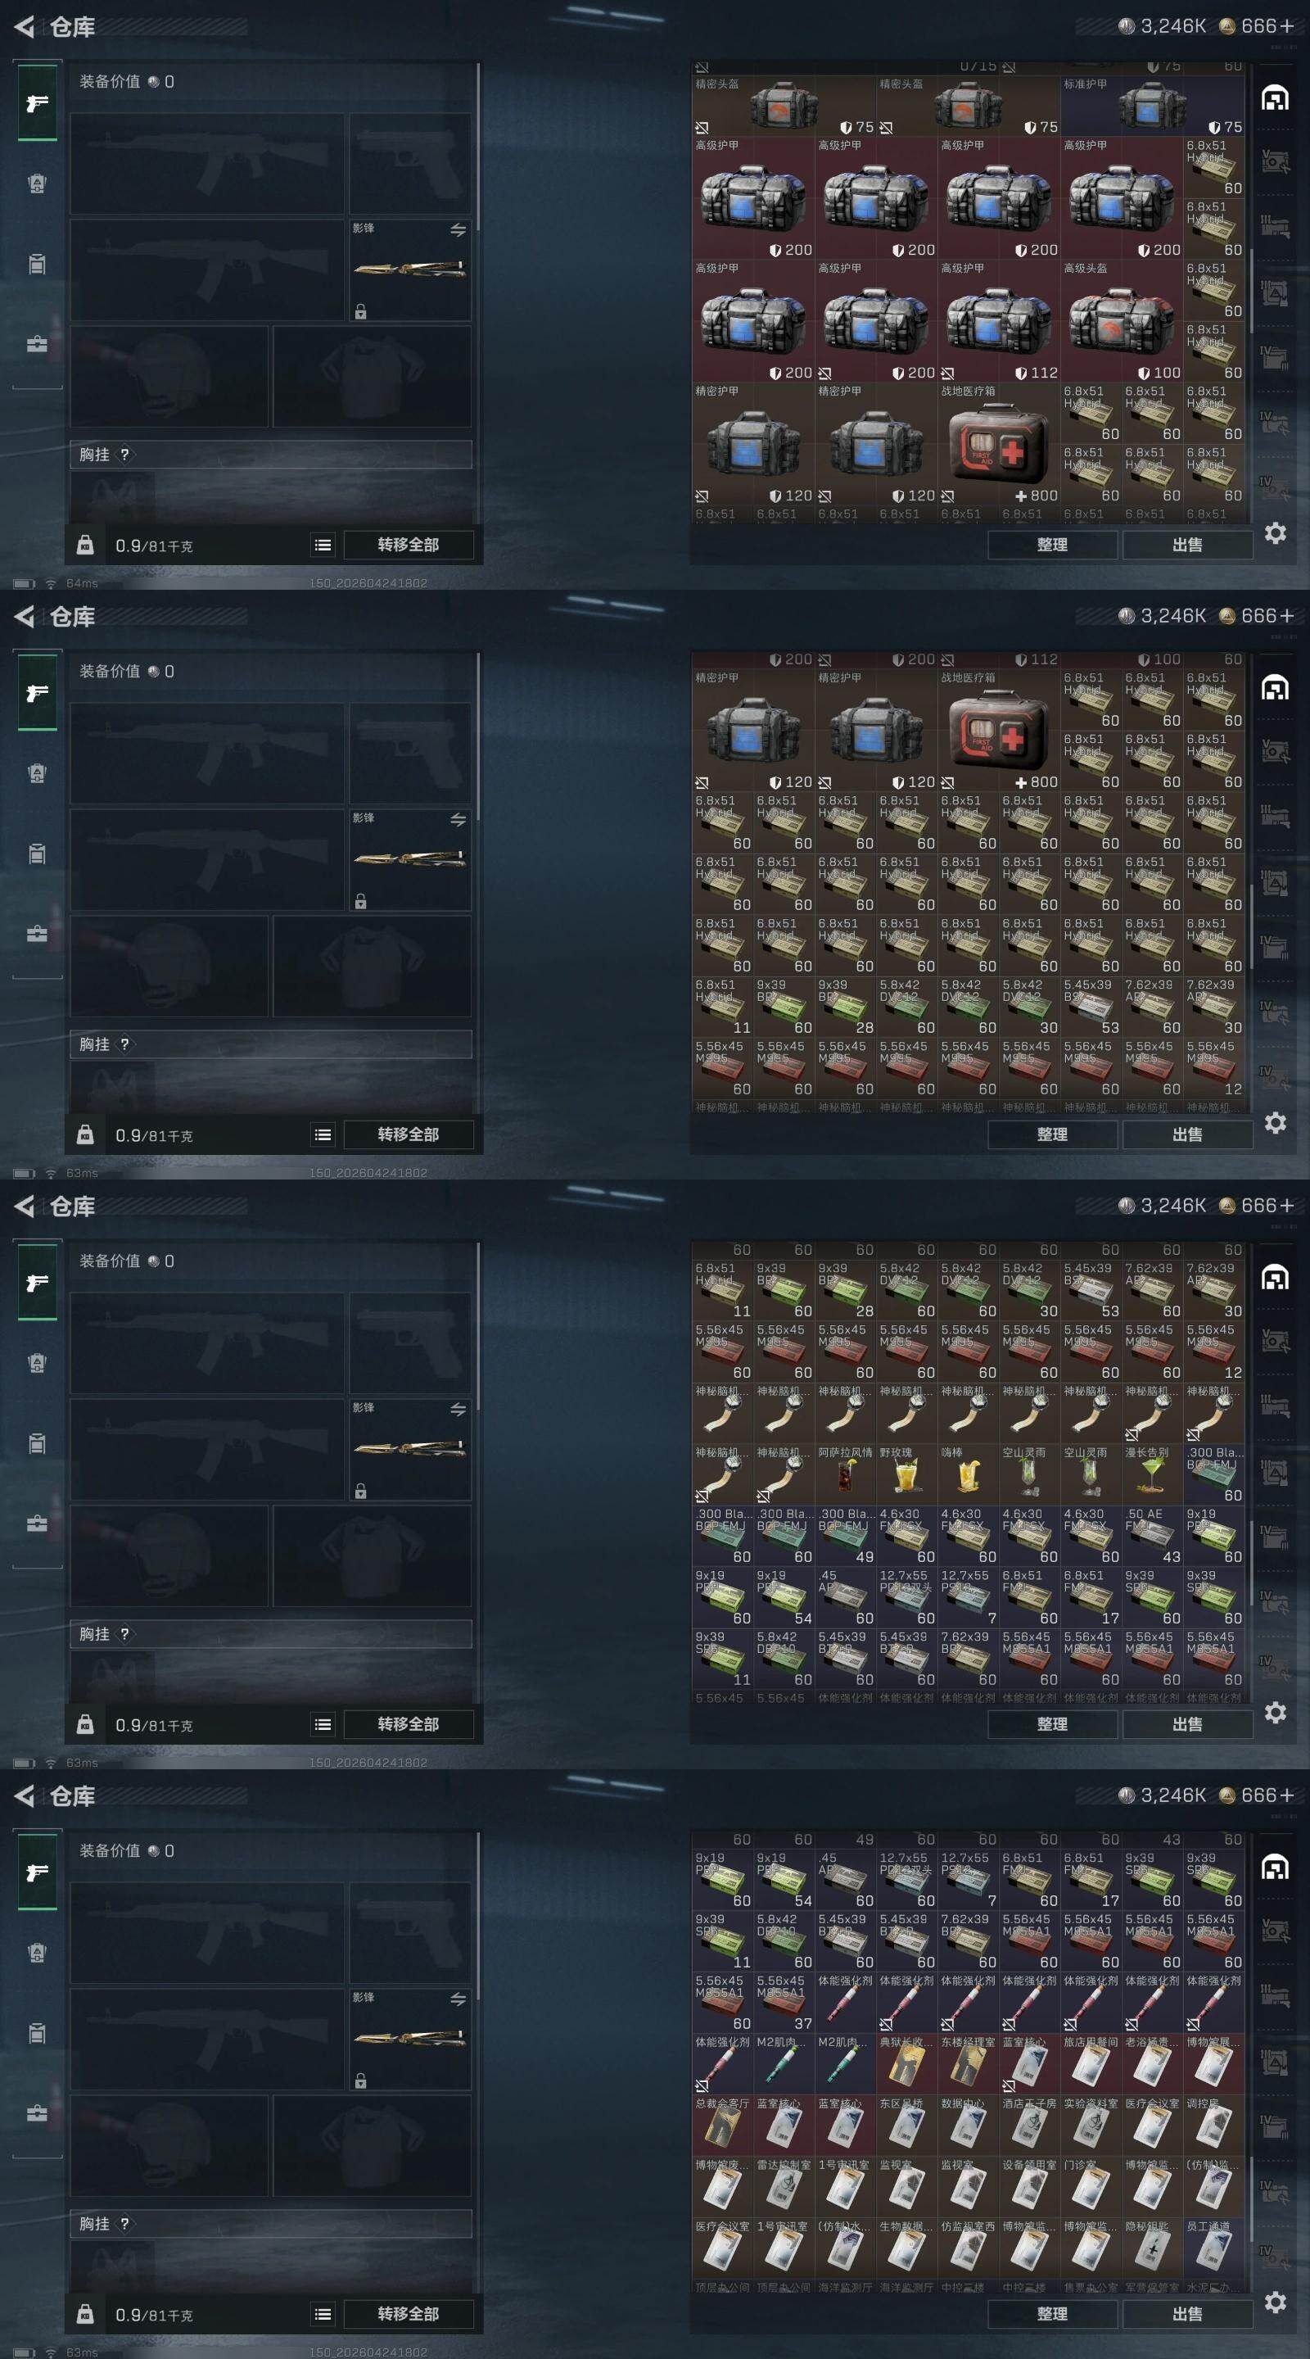Click 出售 button in the topmost screenshot
Screen dimensions: 1310x2359
(x=1187, y=545)
